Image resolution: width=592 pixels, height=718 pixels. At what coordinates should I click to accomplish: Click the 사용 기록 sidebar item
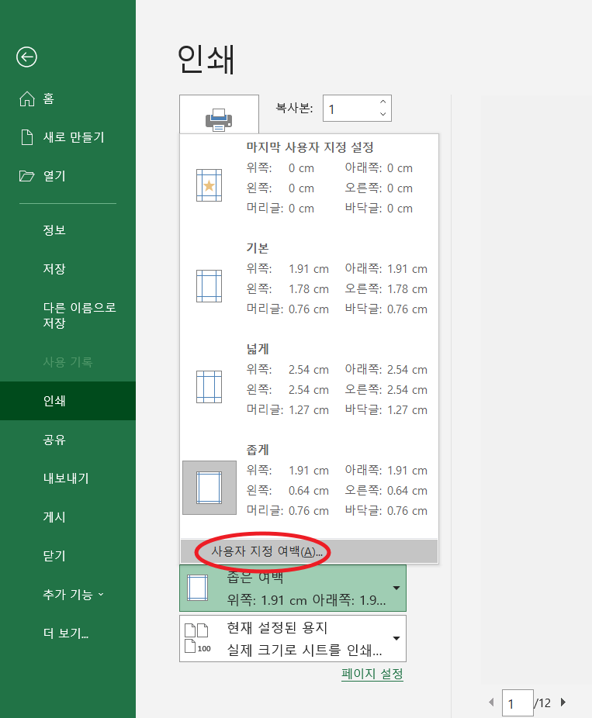pos(68,362)
